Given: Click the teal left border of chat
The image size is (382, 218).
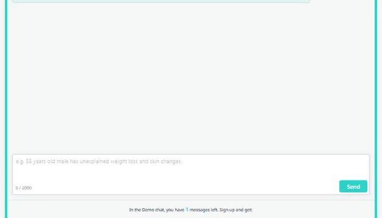Looking at the screenshot, I should 7,109.
